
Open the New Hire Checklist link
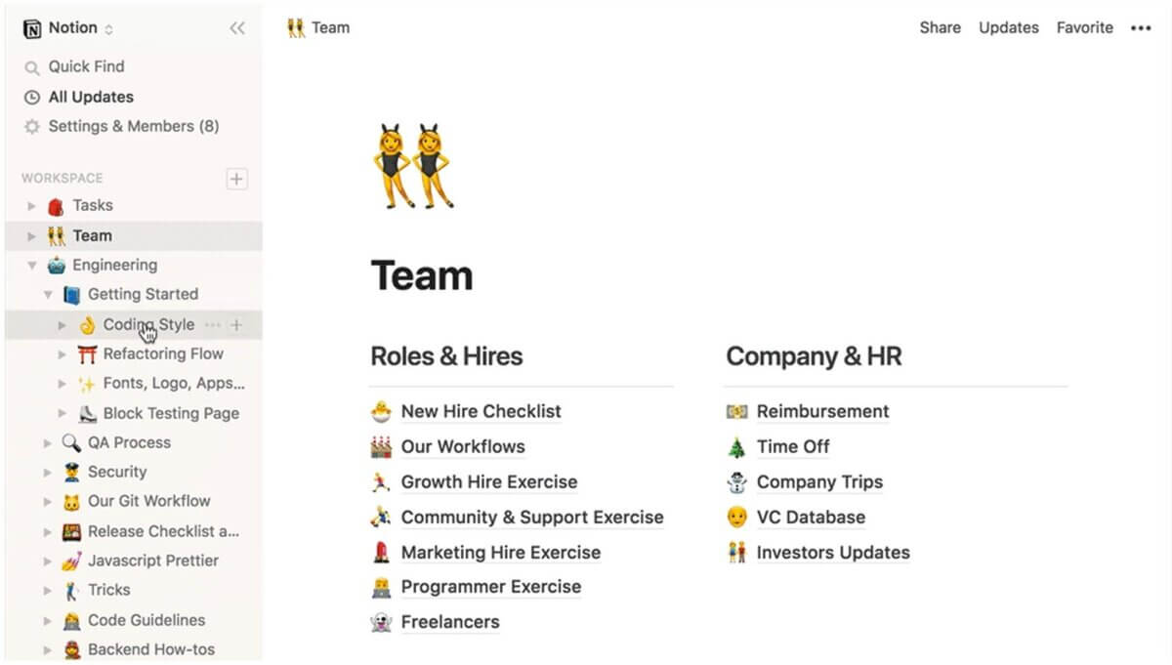coord(481,412)
